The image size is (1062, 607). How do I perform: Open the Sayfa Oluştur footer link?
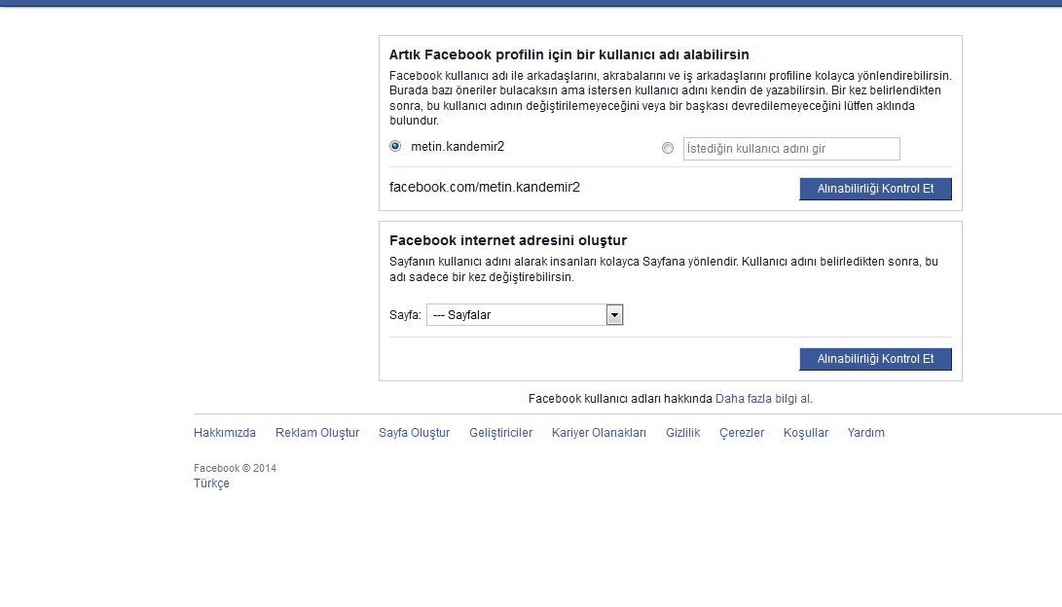pyautogui.click(x=414, y=433)
